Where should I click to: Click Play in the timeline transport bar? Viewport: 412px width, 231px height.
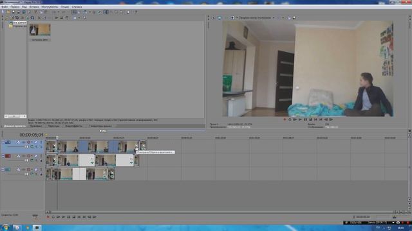point(63,217)
